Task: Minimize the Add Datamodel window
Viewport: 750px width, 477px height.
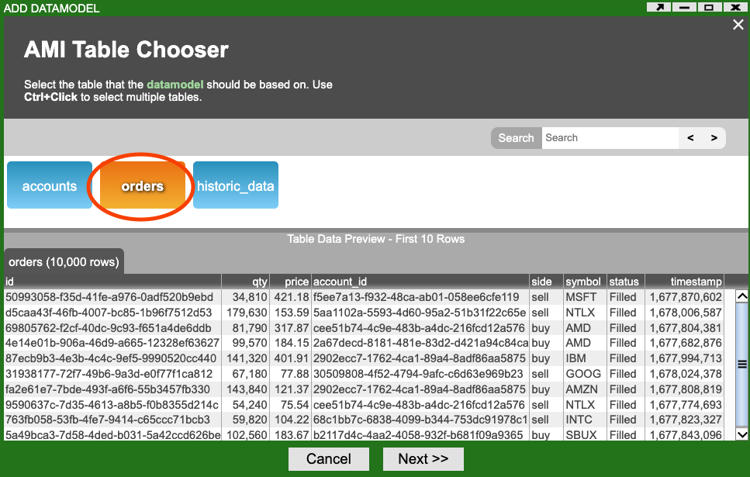Action: 683,8
